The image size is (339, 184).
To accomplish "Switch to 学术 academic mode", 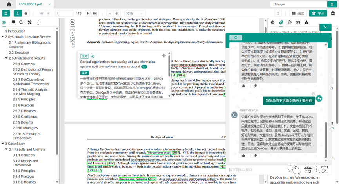I will (318, 13).
